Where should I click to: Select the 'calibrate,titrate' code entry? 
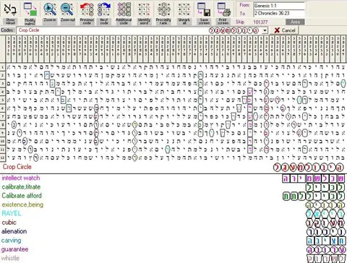(x=21, y=187)
